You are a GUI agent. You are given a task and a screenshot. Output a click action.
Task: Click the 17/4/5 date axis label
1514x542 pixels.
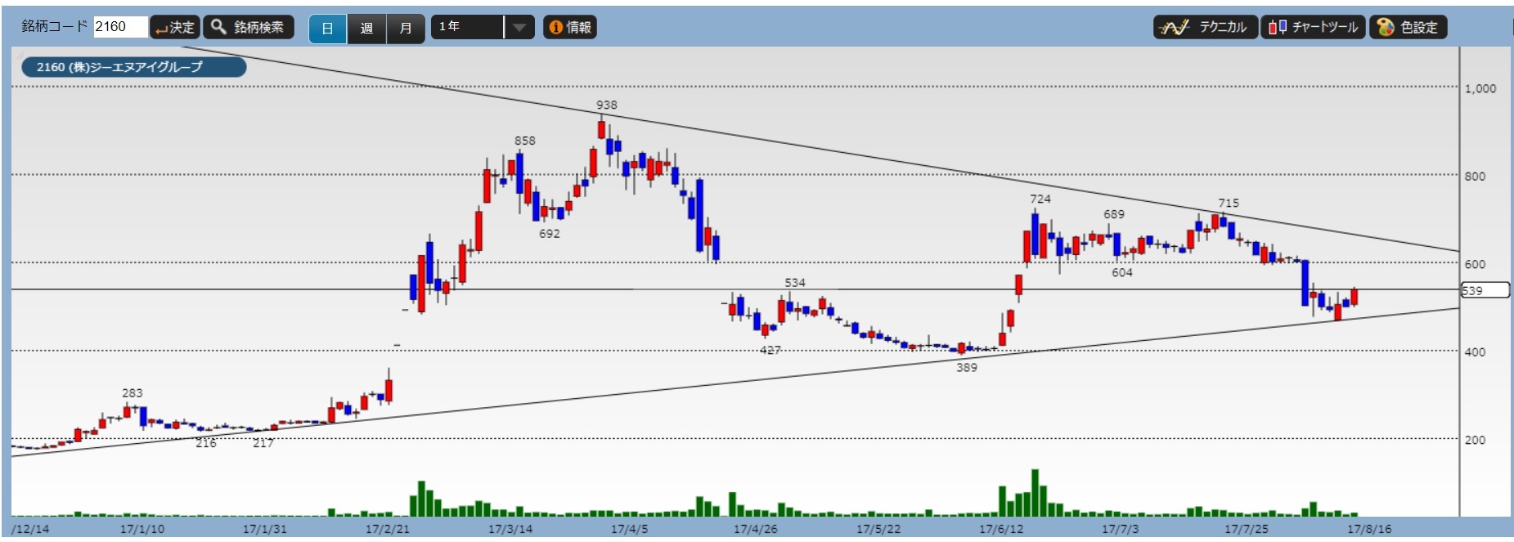[x=630, y=529]
